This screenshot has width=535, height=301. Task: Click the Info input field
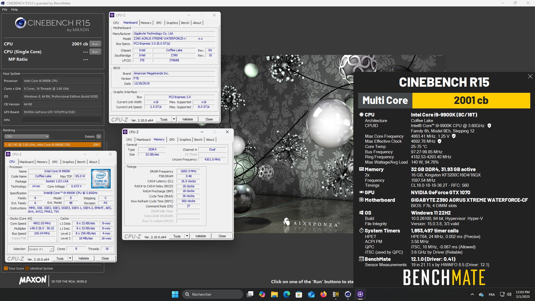coord(62,120)
